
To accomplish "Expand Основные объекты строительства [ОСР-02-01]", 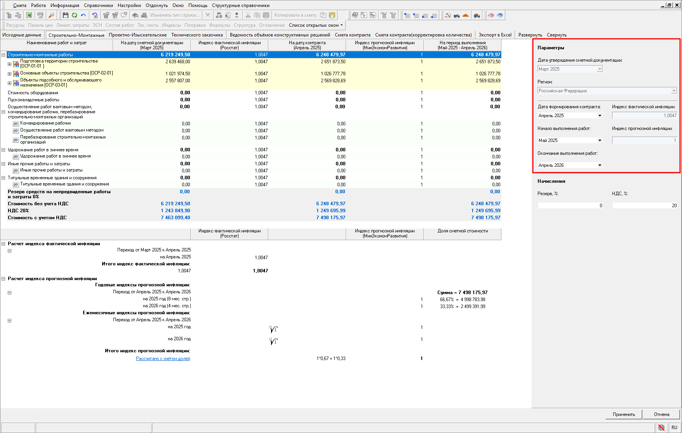I will [x=9, y=74].
